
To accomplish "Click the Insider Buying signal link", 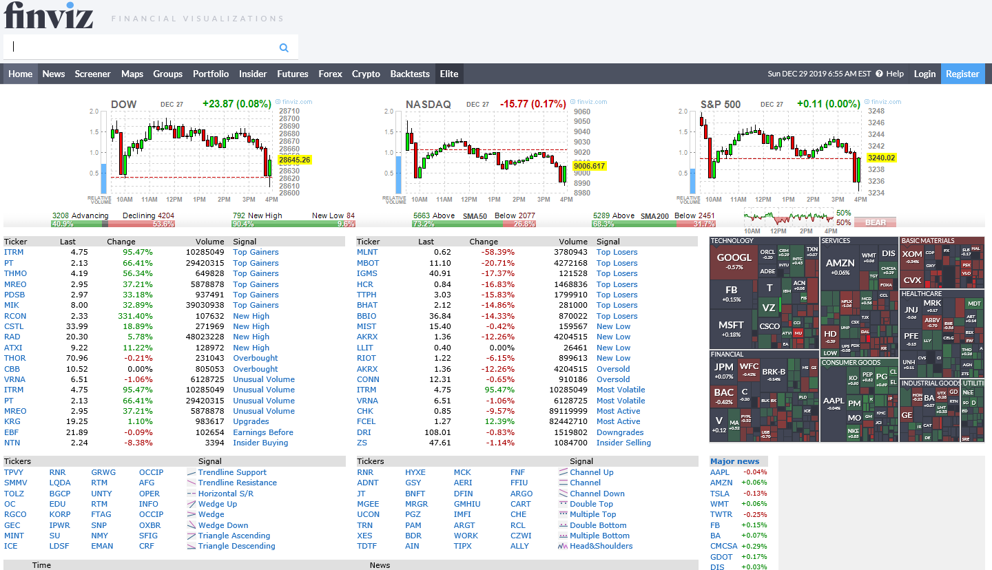I will point(260,443).
